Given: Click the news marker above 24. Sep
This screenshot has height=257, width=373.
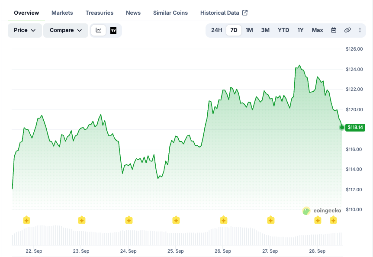Looking at the screenshot, I should [x=129, y=220].
